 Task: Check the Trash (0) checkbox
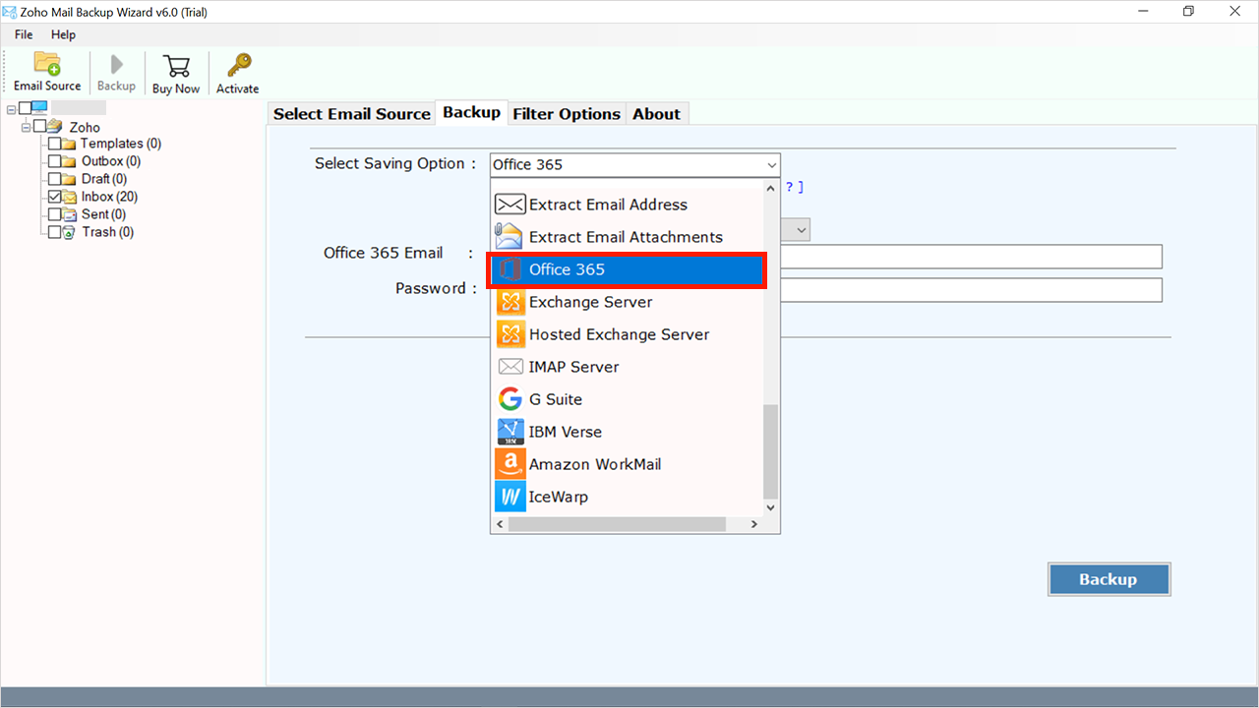click(x=54, y=232)
